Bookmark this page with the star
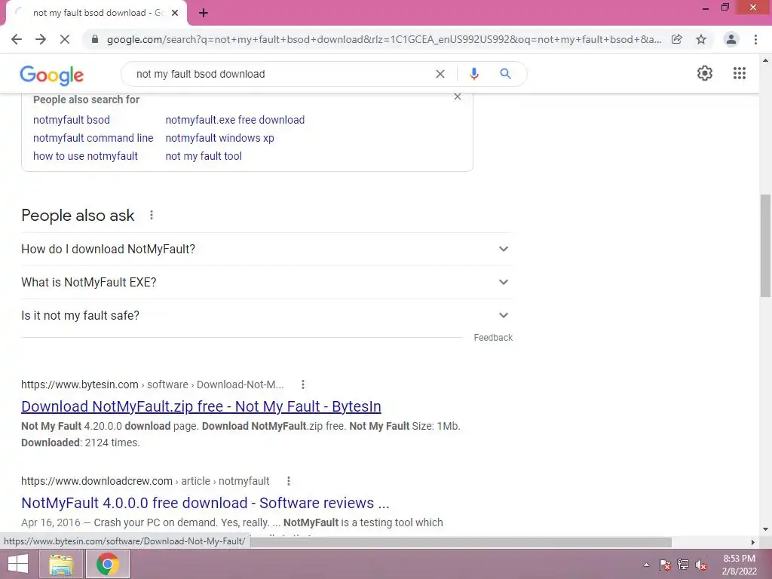This screenshot has height=579, width=772. 701,39
